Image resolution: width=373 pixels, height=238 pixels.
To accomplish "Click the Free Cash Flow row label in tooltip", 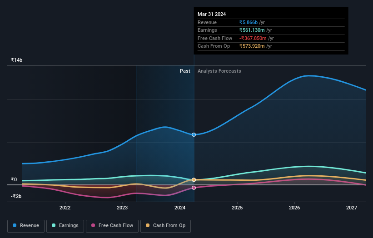I will click(215, 38).
